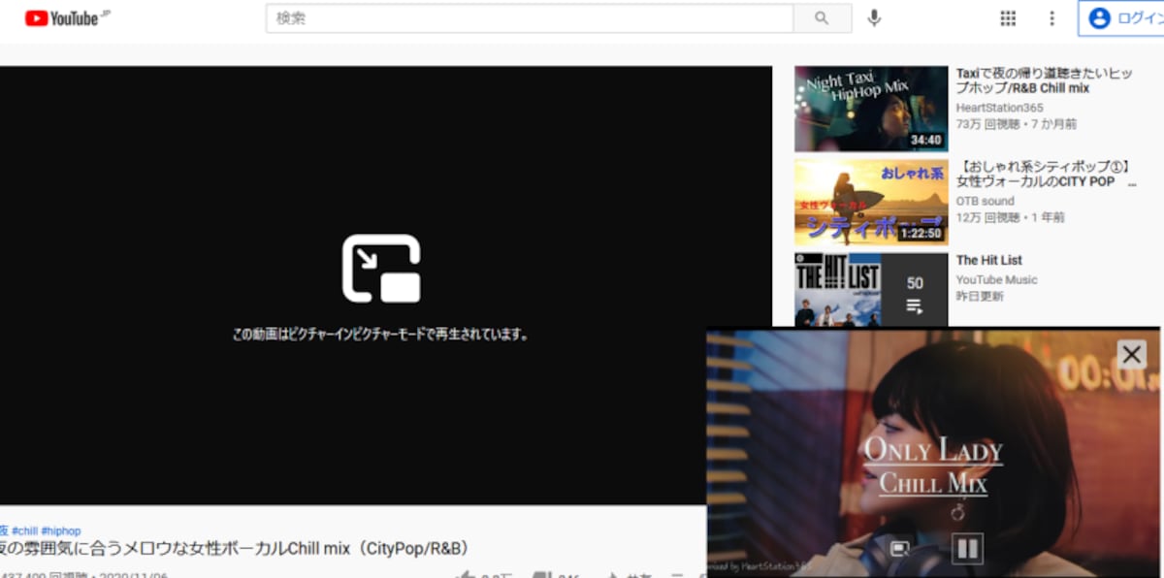Open OTB sound channel link
The width and height of the screenshot is (1164, 578).
[985, 201]
